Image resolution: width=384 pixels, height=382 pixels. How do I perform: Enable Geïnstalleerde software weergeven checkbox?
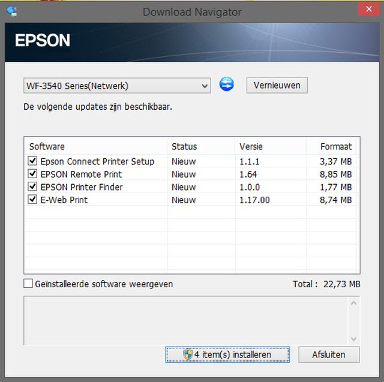[28, 284]
